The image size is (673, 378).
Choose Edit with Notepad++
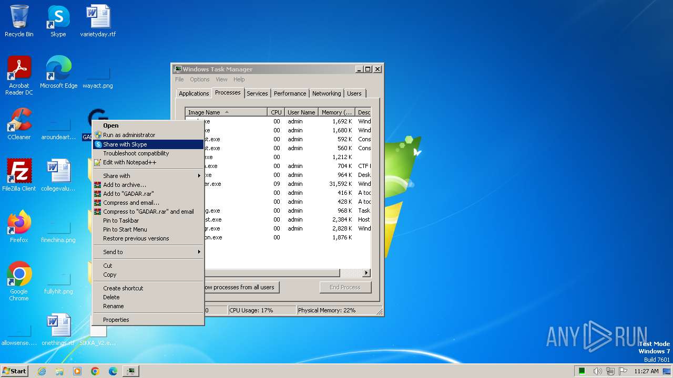coord(148,162)
